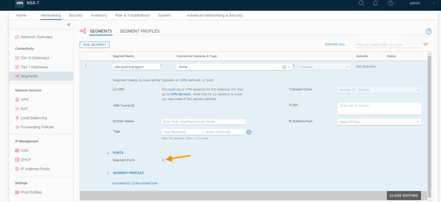Click the plus icon to add tag

pos(249,132)
